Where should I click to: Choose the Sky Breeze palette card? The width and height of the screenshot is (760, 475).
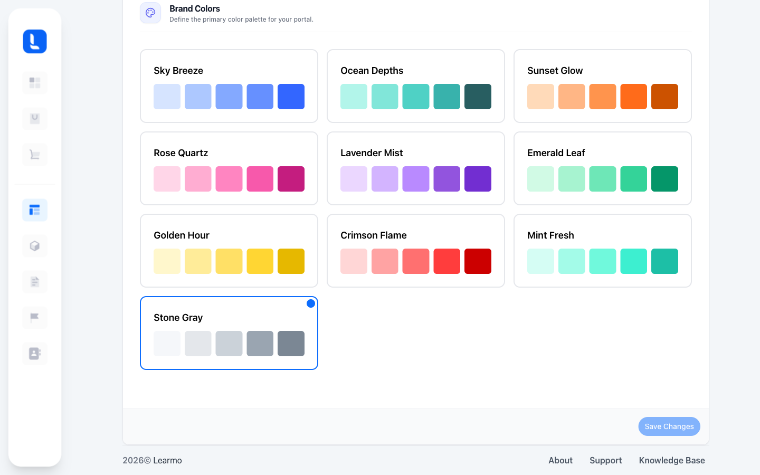(229, 86)
